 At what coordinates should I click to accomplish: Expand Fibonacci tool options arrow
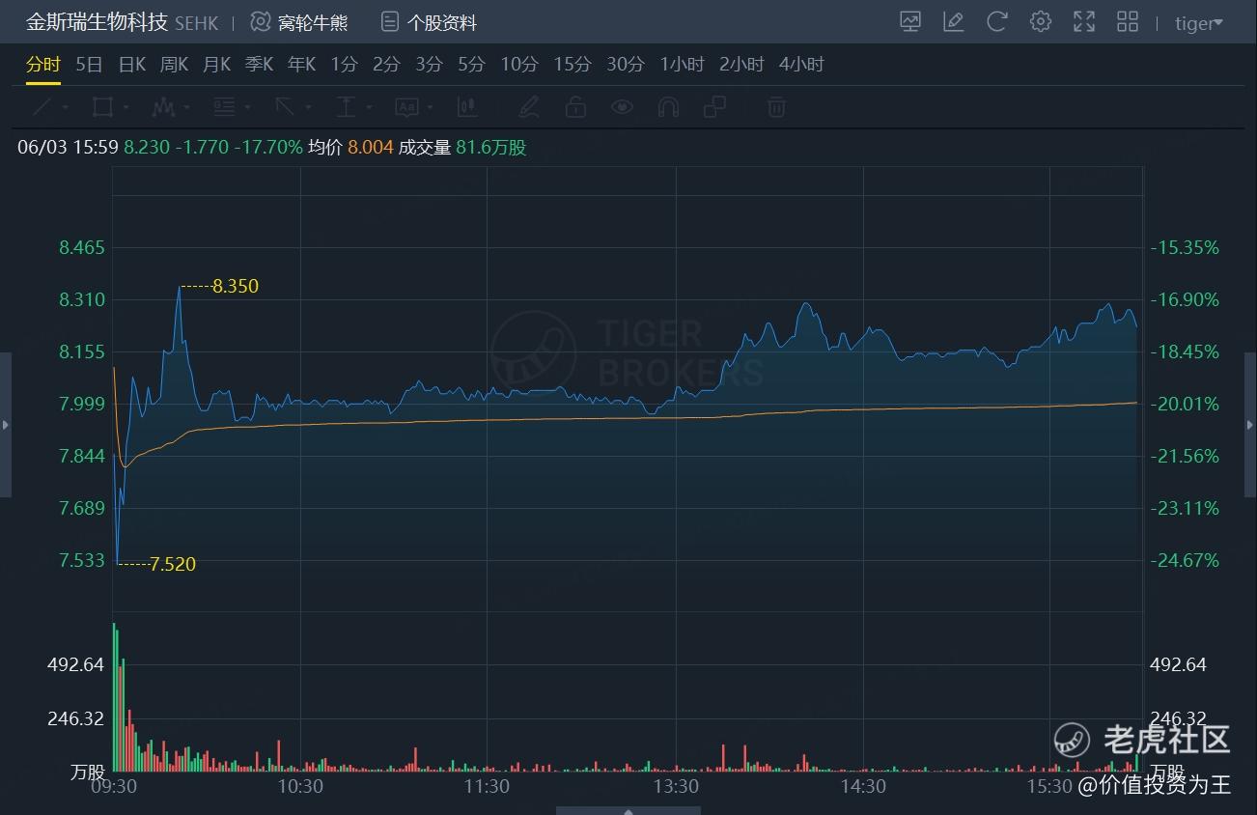click(x=247, y=107)
